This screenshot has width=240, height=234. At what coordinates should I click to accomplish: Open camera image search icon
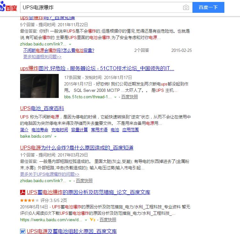coord(186,7)
